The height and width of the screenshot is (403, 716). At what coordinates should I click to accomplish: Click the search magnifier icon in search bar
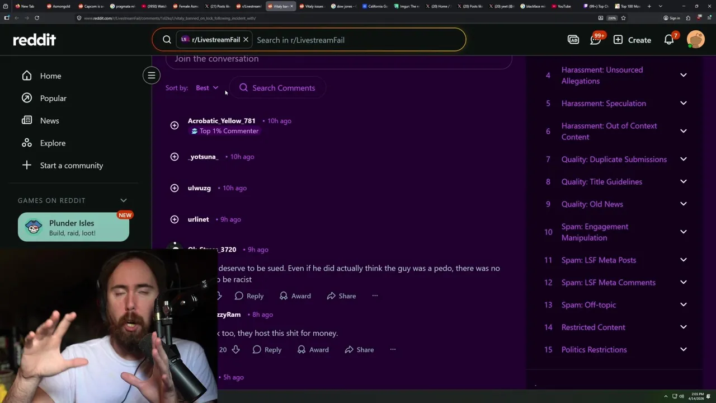point(167,40)
